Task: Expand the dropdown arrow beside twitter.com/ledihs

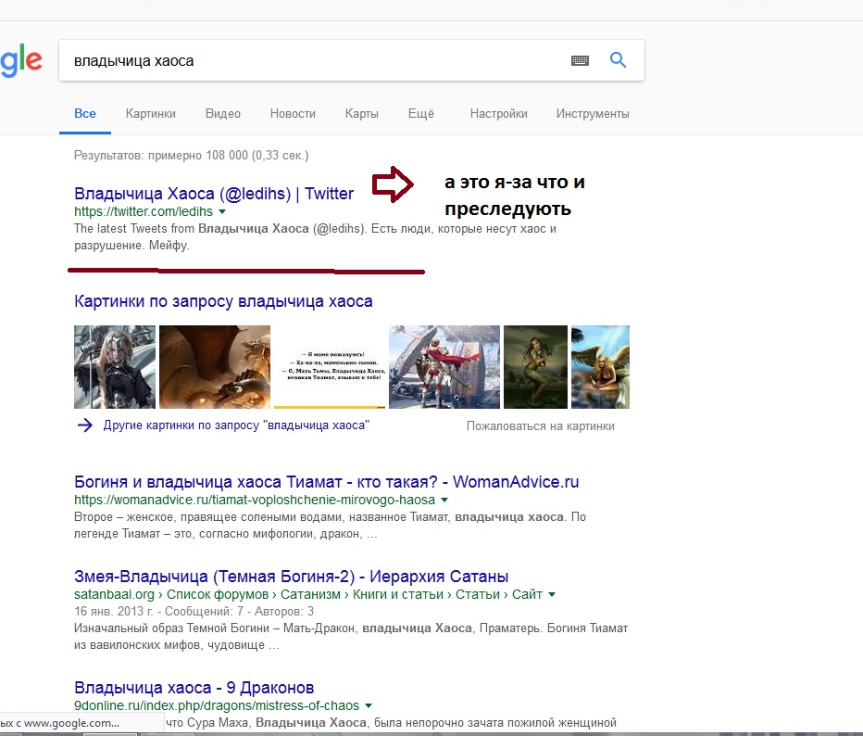Action: point(222,211)
